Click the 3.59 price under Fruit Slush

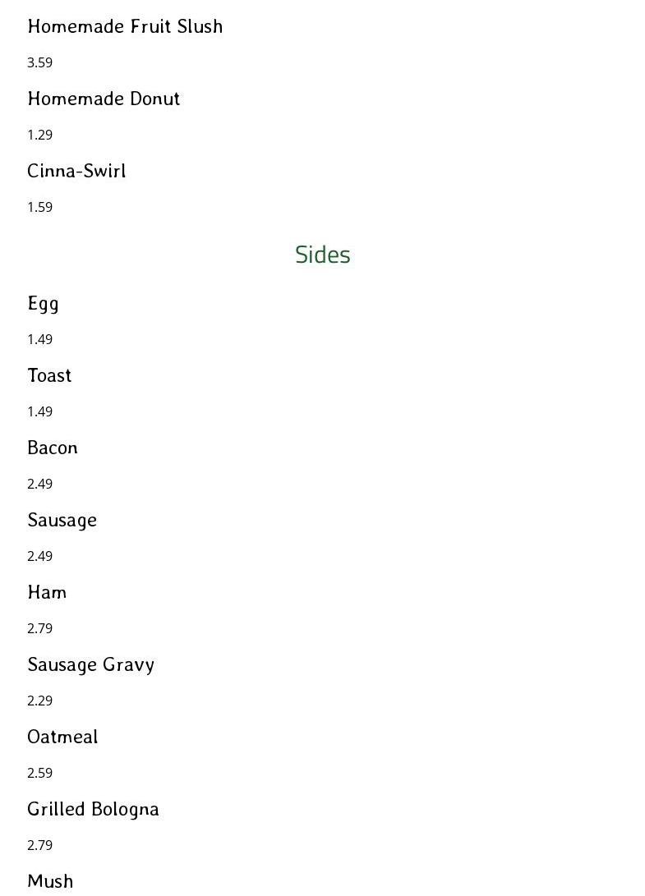[39, 62]
